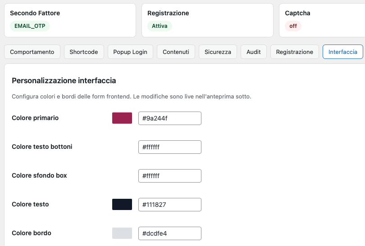Click the EMAIL_OTP status badge
This screenshot has width=365, height=246.
(x=30, y=26)
